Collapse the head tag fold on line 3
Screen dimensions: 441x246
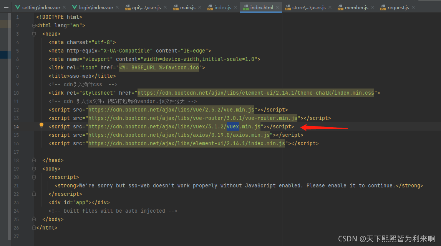pos(34,34)
